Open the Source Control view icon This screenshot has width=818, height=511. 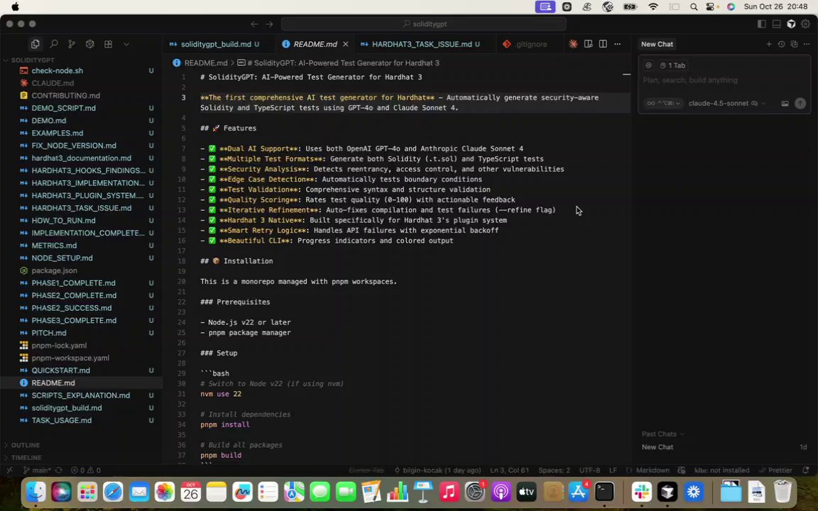point(72,44)
